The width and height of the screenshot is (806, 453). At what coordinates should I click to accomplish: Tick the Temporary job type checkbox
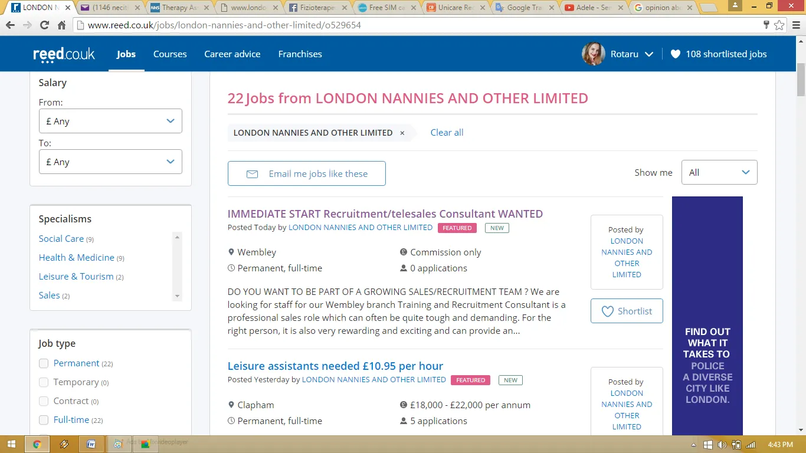[44, 382]
